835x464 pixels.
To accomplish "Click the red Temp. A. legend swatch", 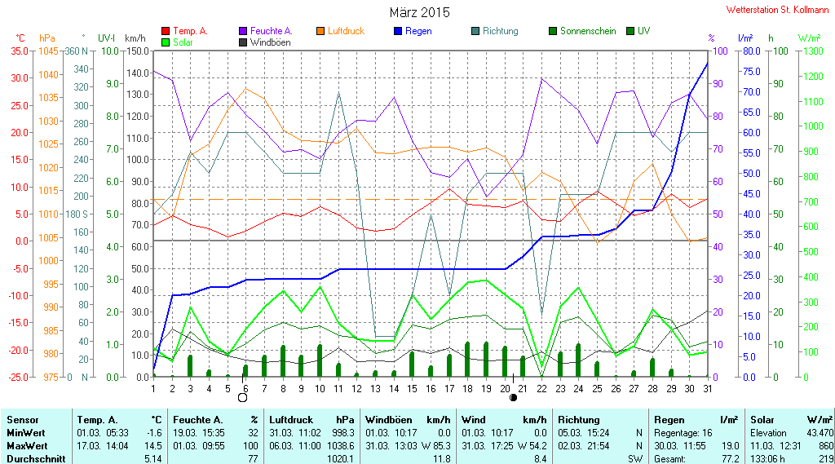I will coord(166,32).
